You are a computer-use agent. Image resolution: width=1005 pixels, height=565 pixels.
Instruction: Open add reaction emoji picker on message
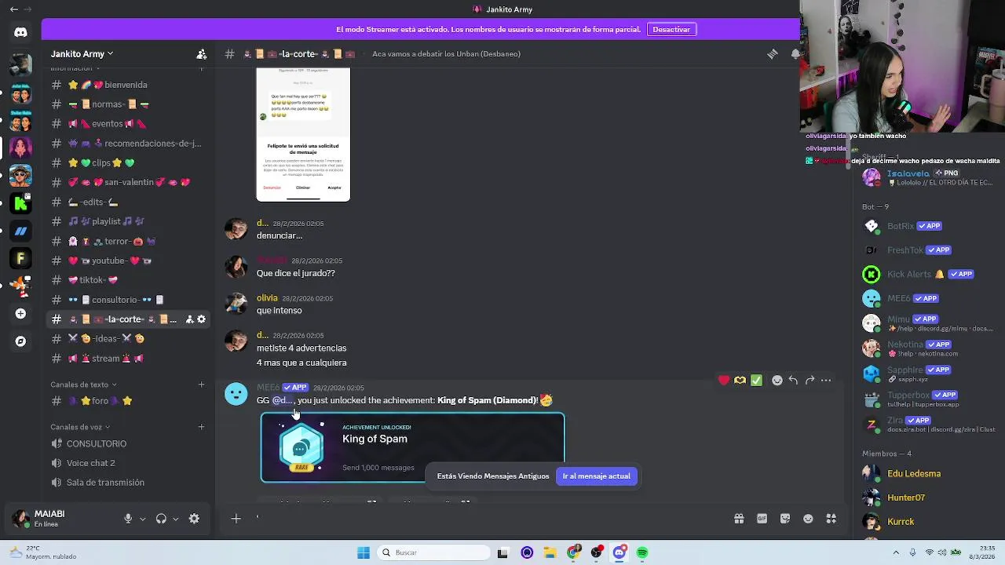(x=777, y=381)
